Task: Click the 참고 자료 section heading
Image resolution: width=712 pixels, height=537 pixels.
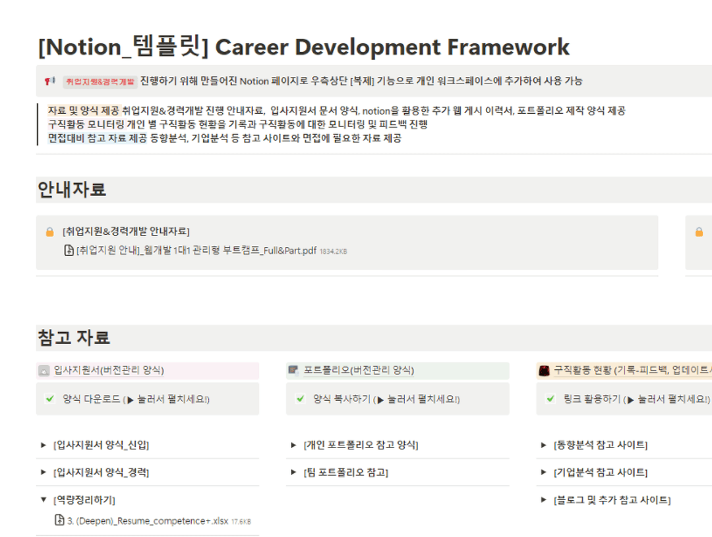Action: [x=74, y=338]
